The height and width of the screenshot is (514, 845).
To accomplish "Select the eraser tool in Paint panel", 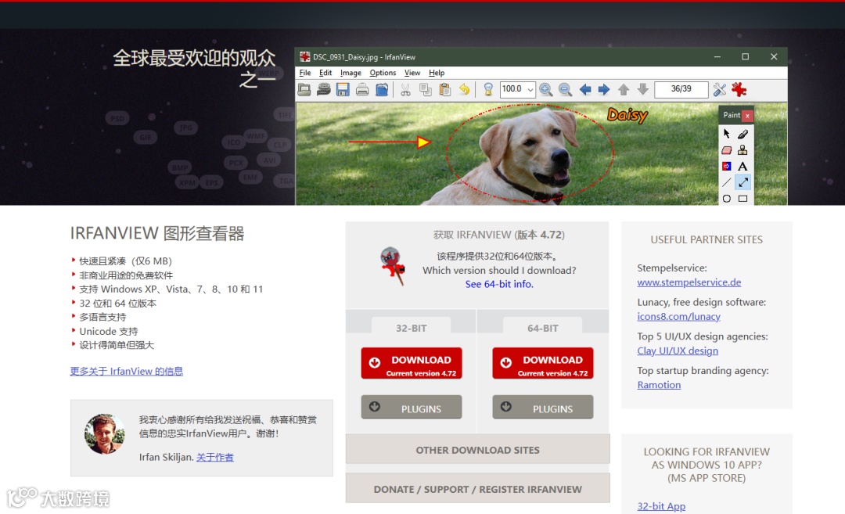I will [726, 149].
